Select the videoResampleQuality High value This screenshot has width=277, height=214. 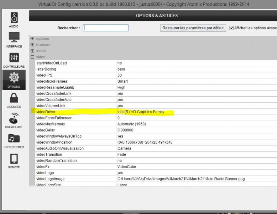pyautogui.click(x=121, y=87)
